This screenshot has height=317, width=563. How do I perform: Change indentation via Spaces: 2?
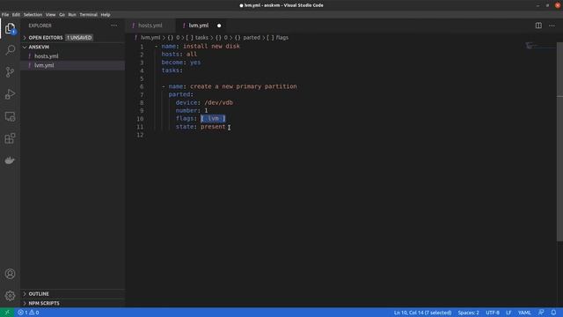click(x=468, y=313)
